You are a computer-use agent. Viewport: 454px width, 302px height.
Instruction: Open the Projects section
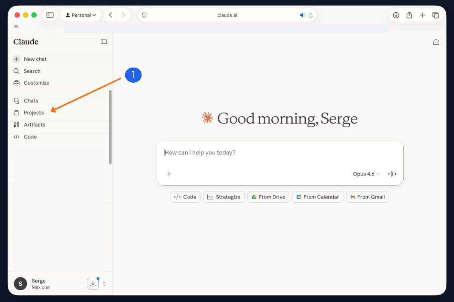28,112
